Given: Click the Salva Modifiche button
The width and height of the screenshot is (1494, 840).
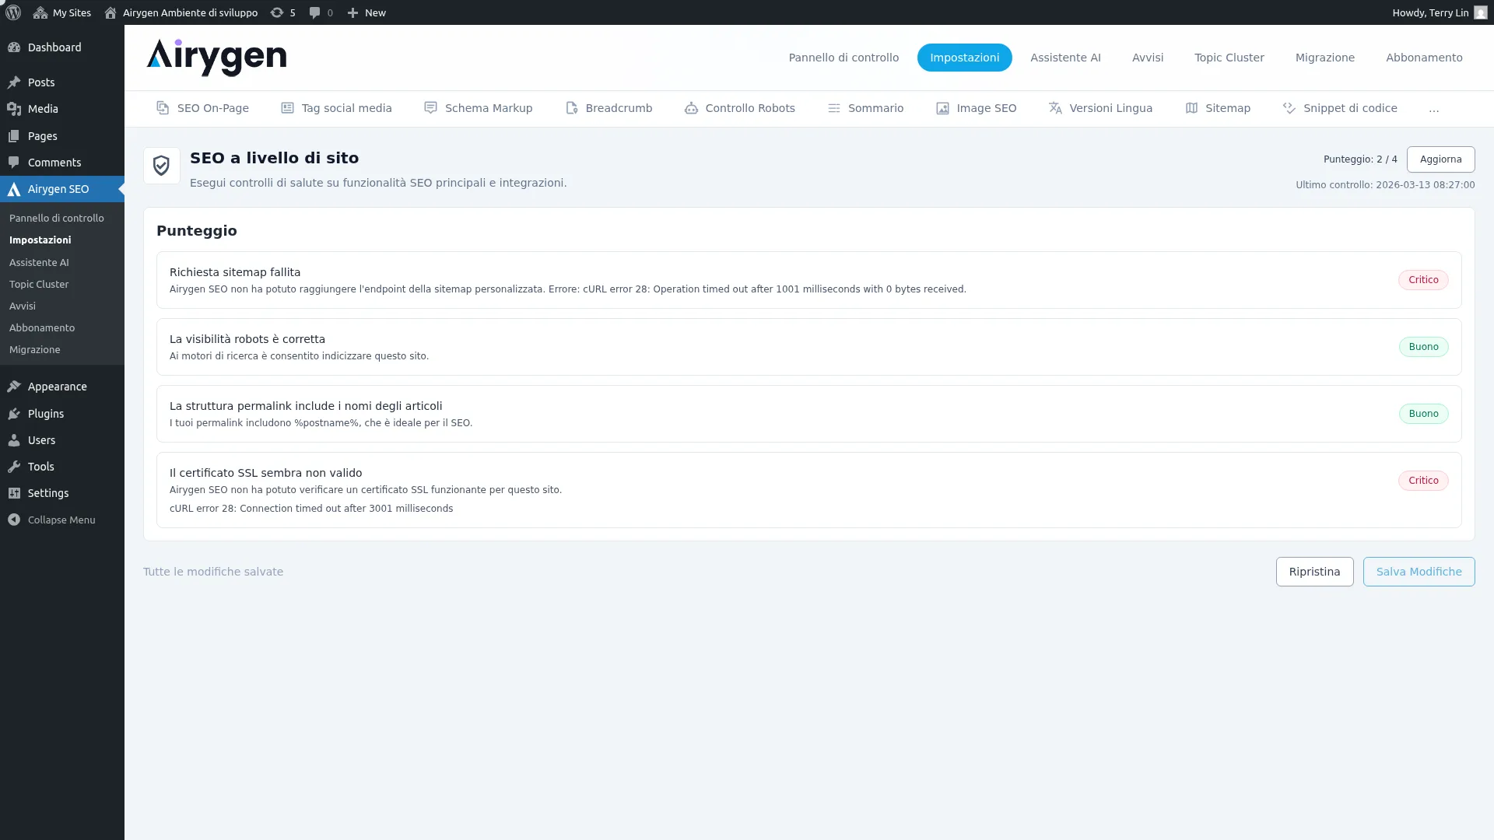Looking at the screenshot, I should tap(1419, 572).
